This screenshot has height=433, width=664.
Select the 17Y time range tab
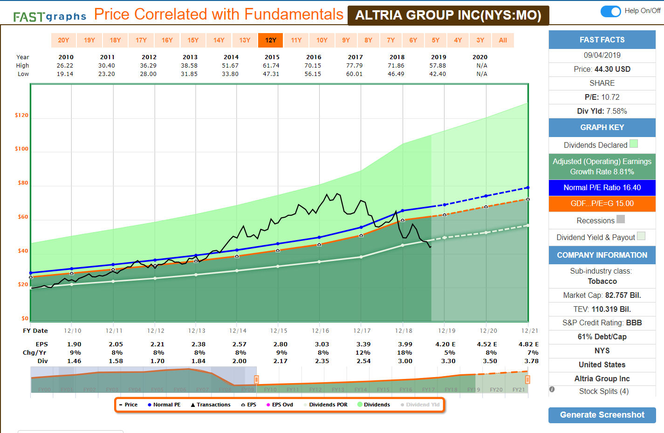(141, 40)
